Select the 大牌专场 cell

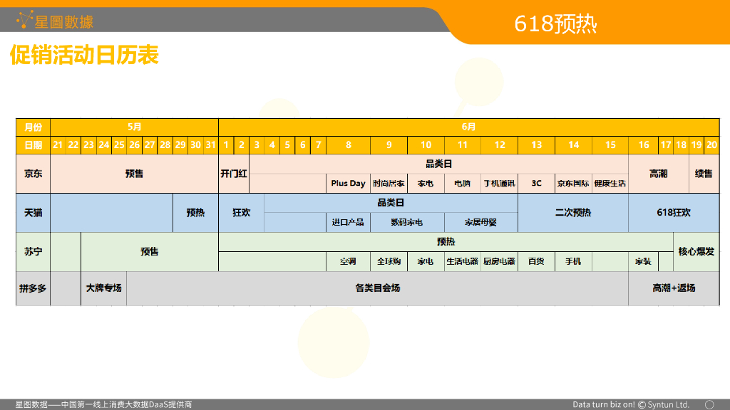[x=103, y=288]
